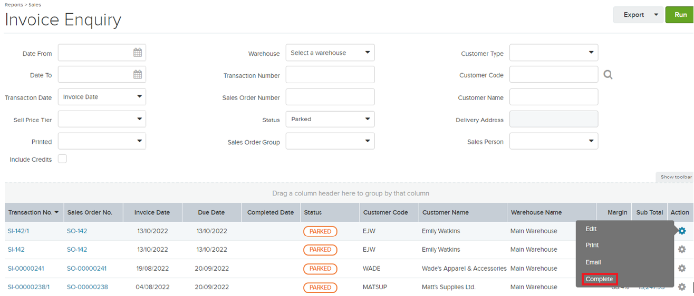Open the Date From calendar picker
This screenshot has height=296, width=694.
[x=138, y=53]
